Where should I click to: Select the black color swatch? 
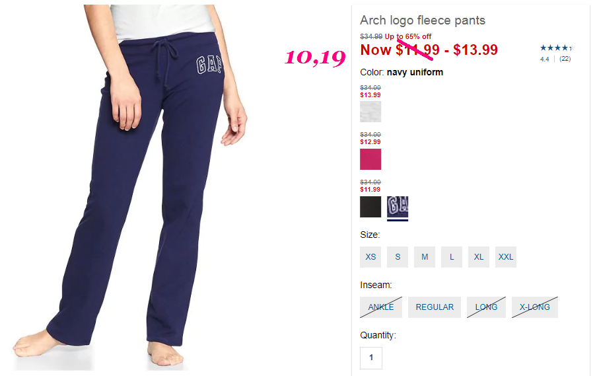(x=370, y=207)
